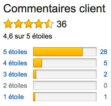Click the '4,6 sur 5 étoiles' text
Image resolution: width=111 pixels, height=106 pixels.
coord(28,36)
